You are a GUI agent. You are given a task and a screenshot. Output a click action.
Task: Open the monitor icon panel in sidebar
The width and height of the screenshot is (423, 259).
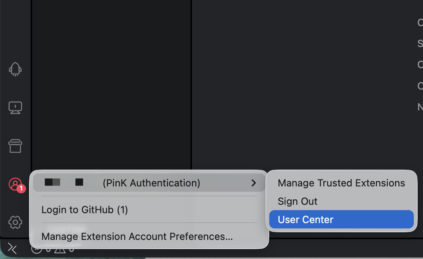(15, 108)
